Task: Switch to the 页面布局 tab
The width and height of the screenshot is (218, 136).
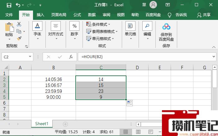Action: [59, 15]
